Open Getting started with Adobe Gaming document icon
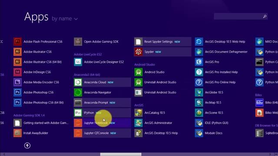The image size is (278, 156). pyautogui.click(x=17, y=123)
